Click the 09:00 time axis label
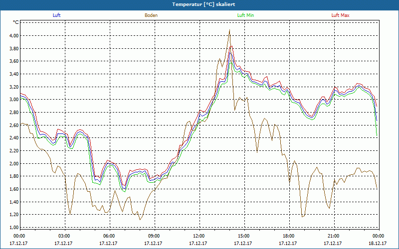Viewport: 399px width, 249px height. click(155, 236)
